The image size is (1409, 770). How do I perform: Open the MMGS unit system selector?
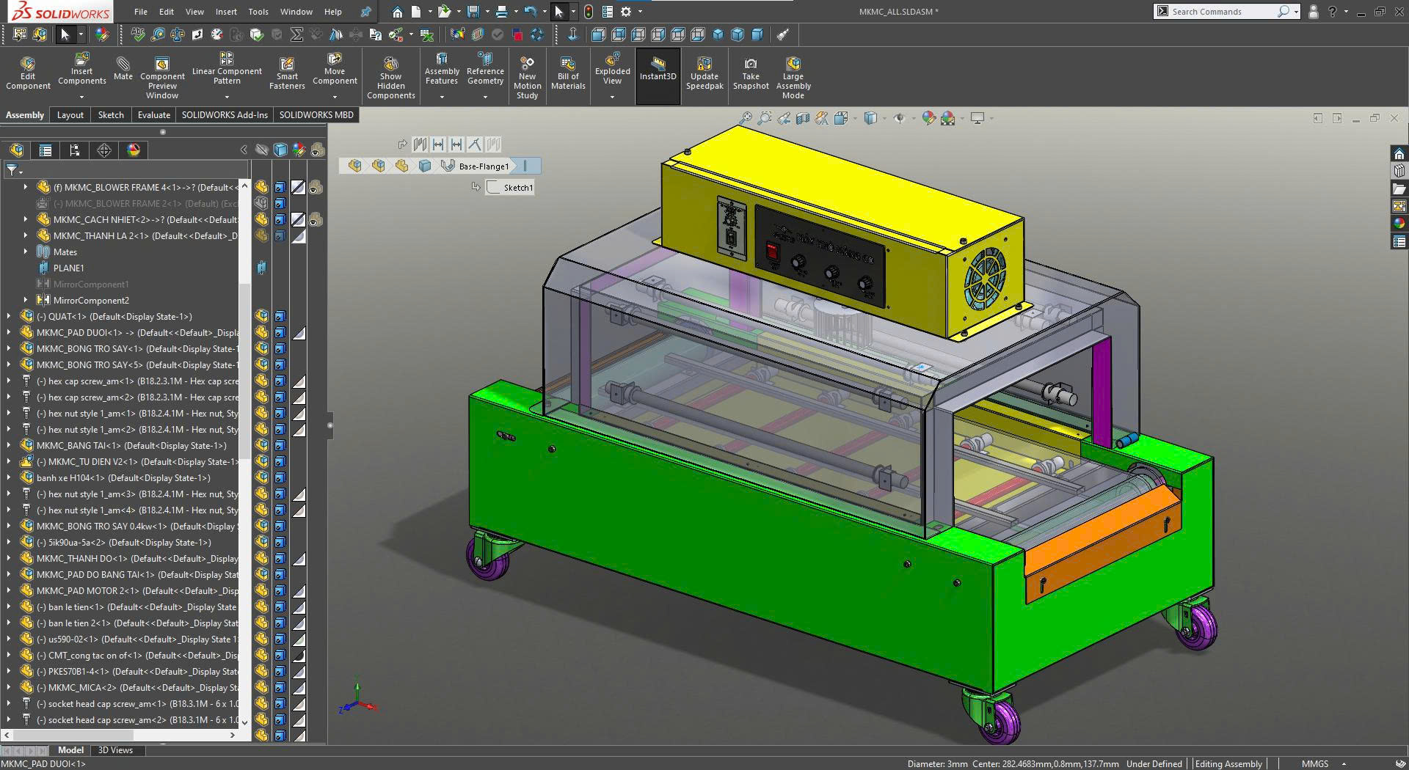(x=1319, y=763)
